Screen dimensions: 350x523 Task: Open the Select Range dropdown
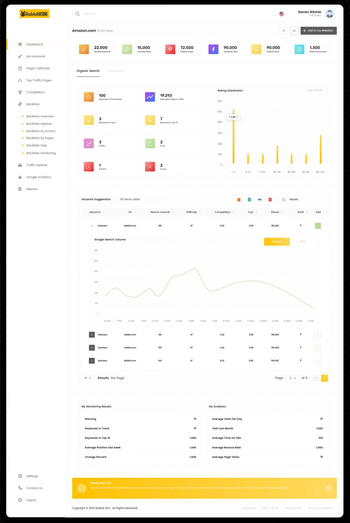click(317, 90)
